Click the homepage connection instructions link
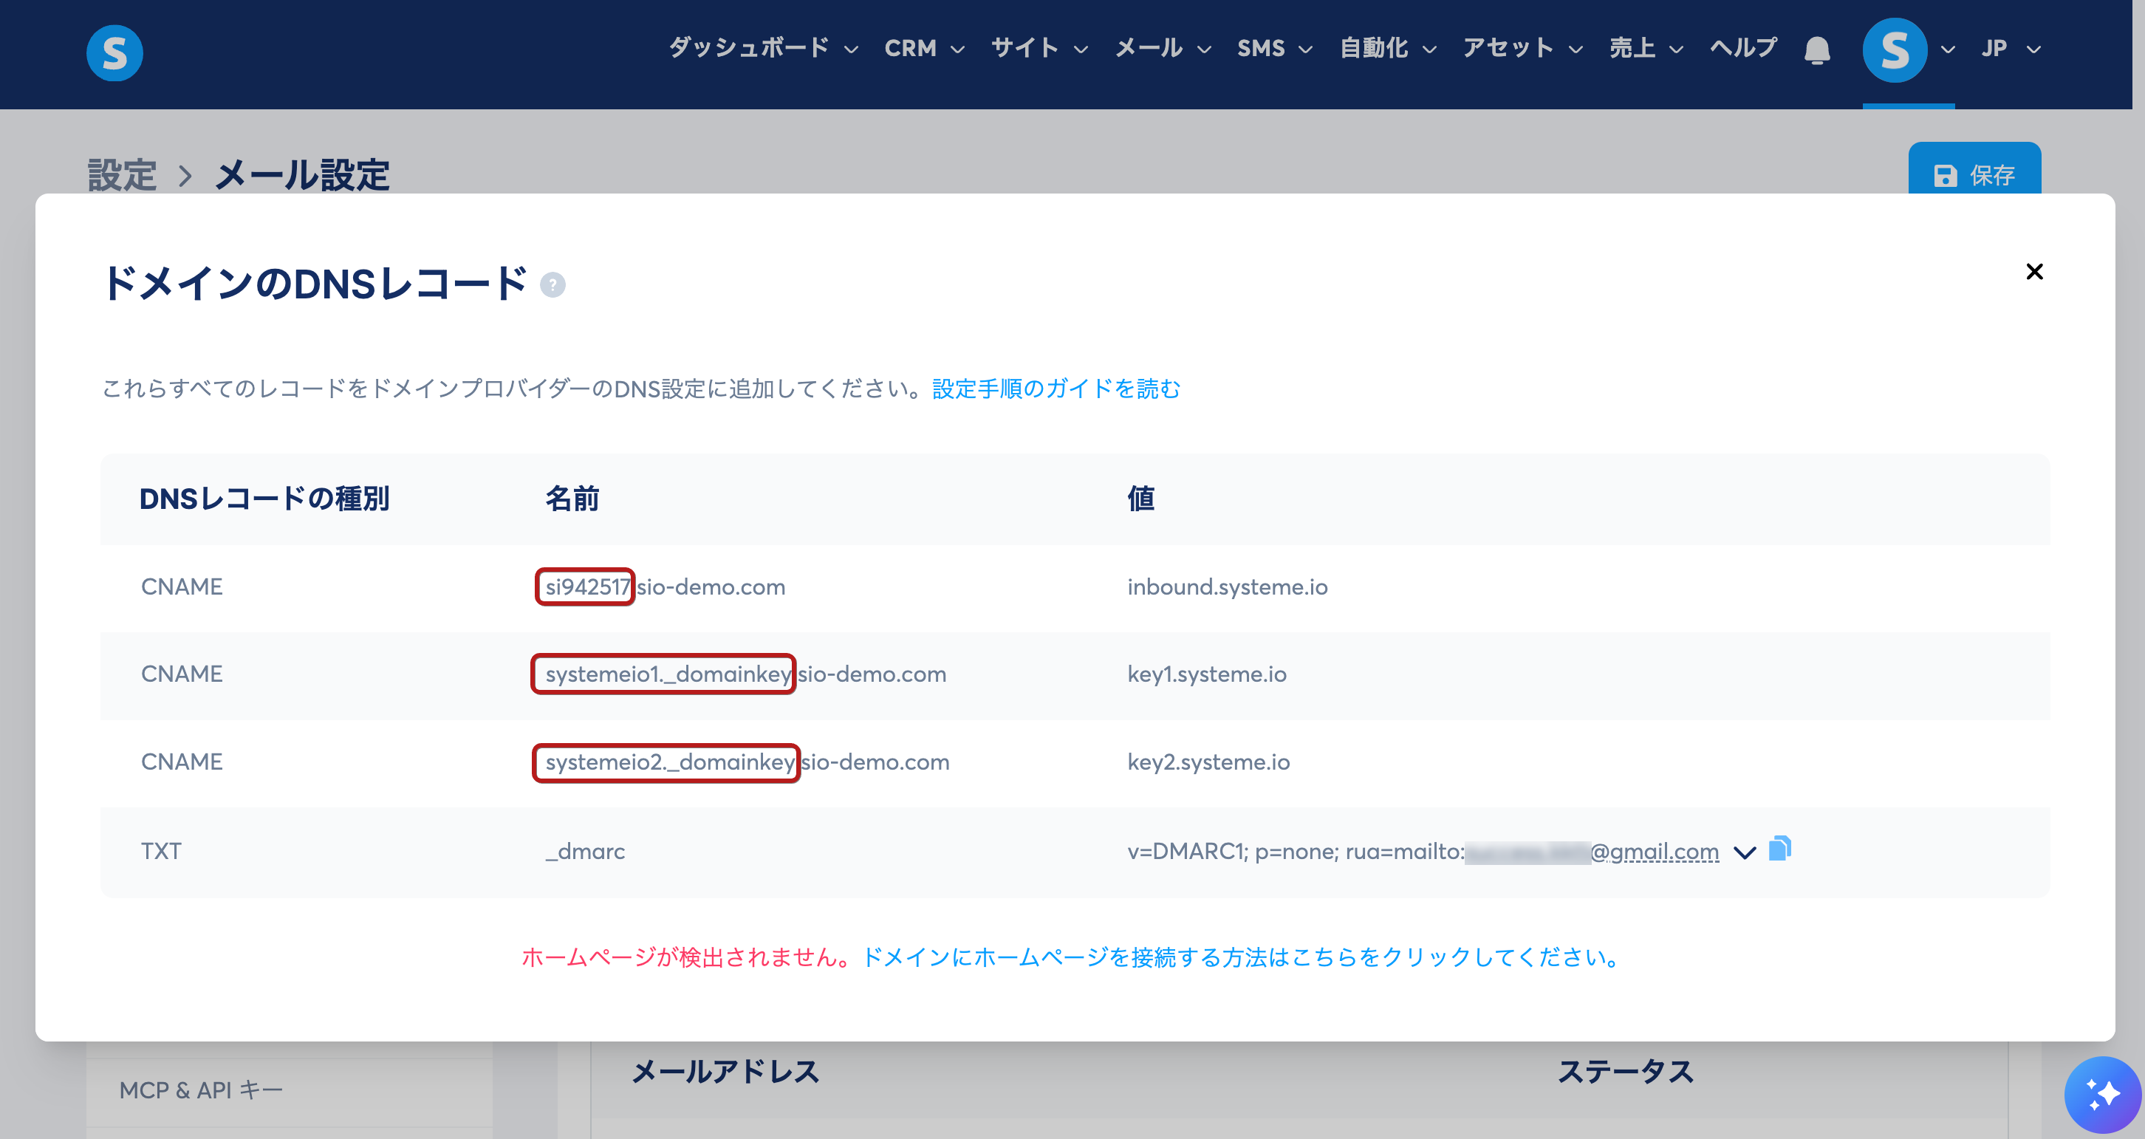This screenshot has width=2145, height=1139. click(x=1242, y=957)
